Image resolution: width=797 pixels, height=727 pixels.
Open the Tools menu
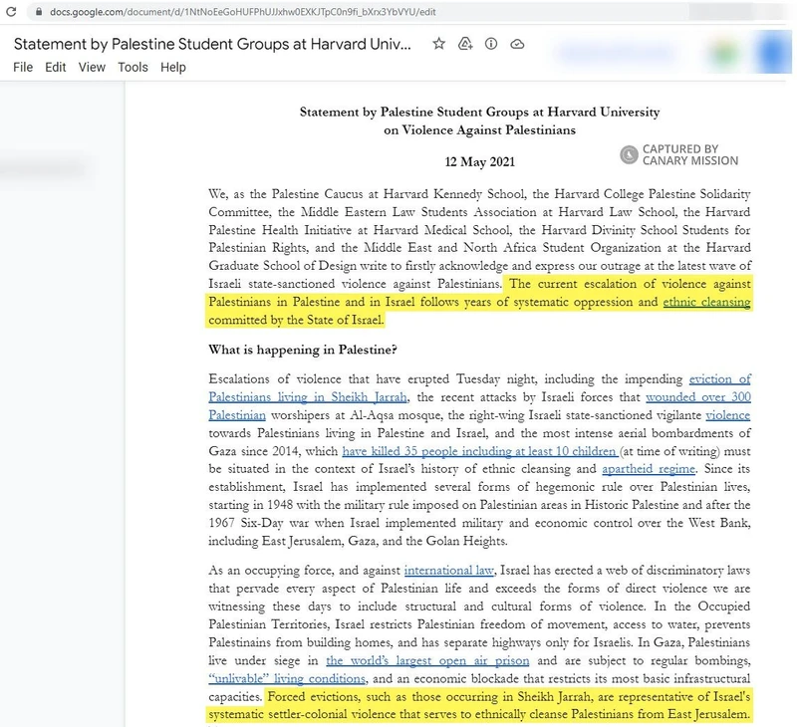pyautogui.click(x=133, y=68)
